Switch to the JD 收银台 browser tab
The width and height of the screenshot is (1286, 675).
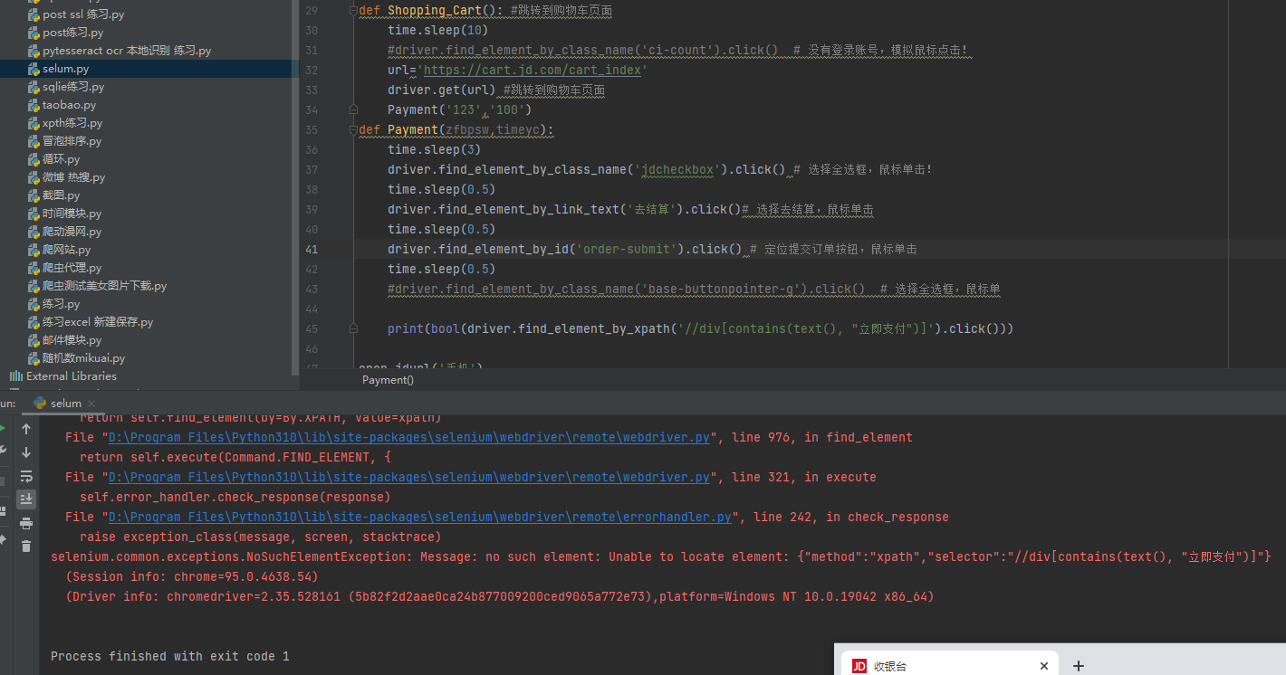(x=942, y=666)
